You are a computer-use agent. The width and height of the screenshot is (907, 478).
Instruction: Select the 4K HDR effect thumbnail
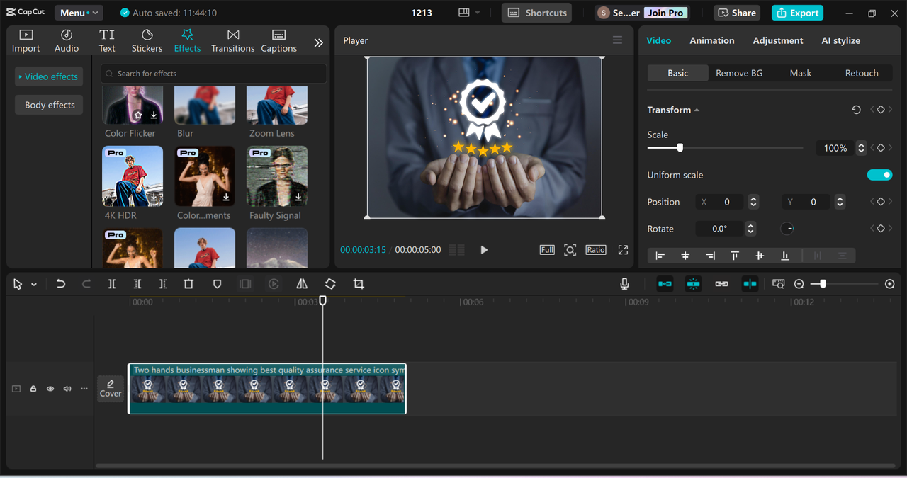tap(132, 176)
